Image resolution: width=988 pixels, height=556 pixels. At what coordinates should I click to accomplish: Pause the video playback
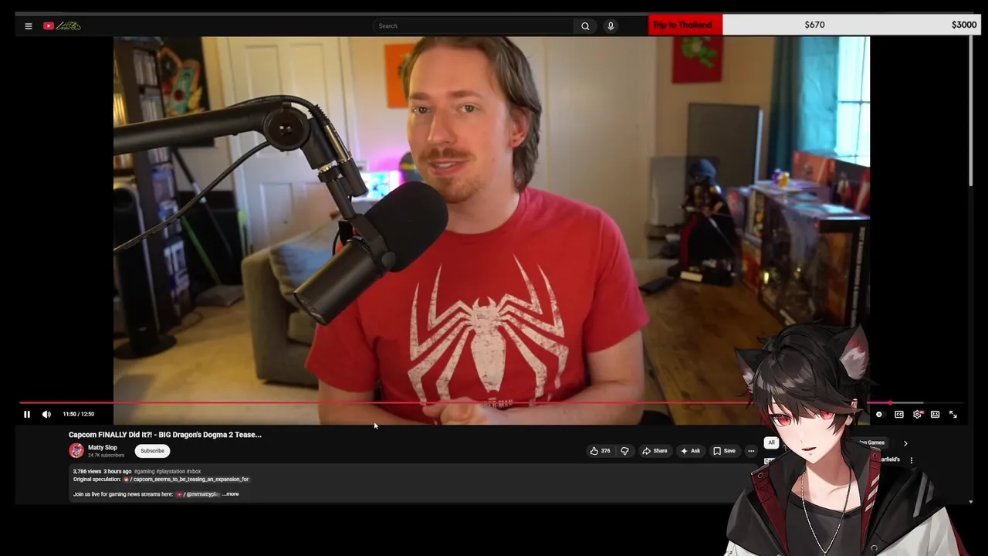click(27, 415)
